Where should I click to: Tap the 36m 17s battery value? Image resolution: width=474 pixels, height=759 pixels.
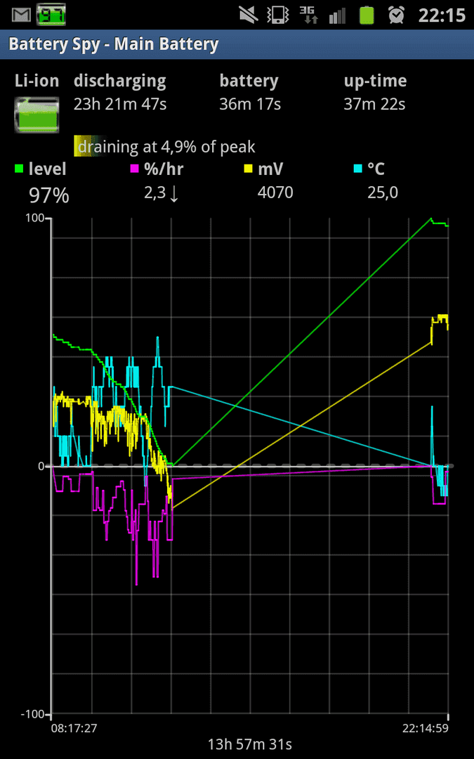(x=250, y=103)
